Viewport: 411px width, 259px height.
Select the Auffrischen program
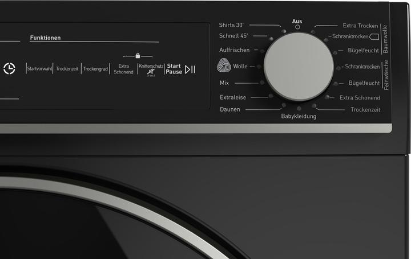point(235,50)
